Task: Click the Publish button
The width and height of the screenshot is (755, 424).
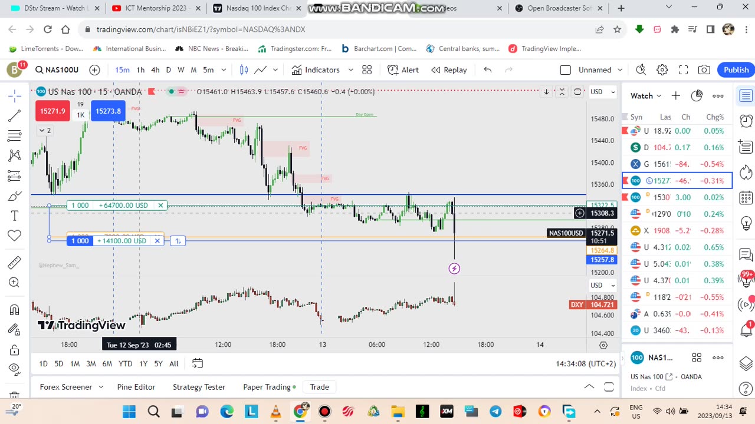Action: click(x=736, y=69)
